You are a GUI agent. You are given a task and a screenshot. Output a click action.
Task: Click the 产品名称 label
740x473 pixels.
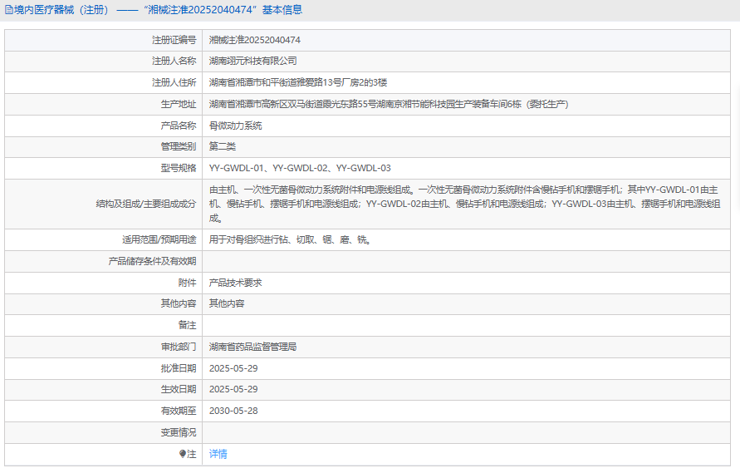click(x=179, y=126)
